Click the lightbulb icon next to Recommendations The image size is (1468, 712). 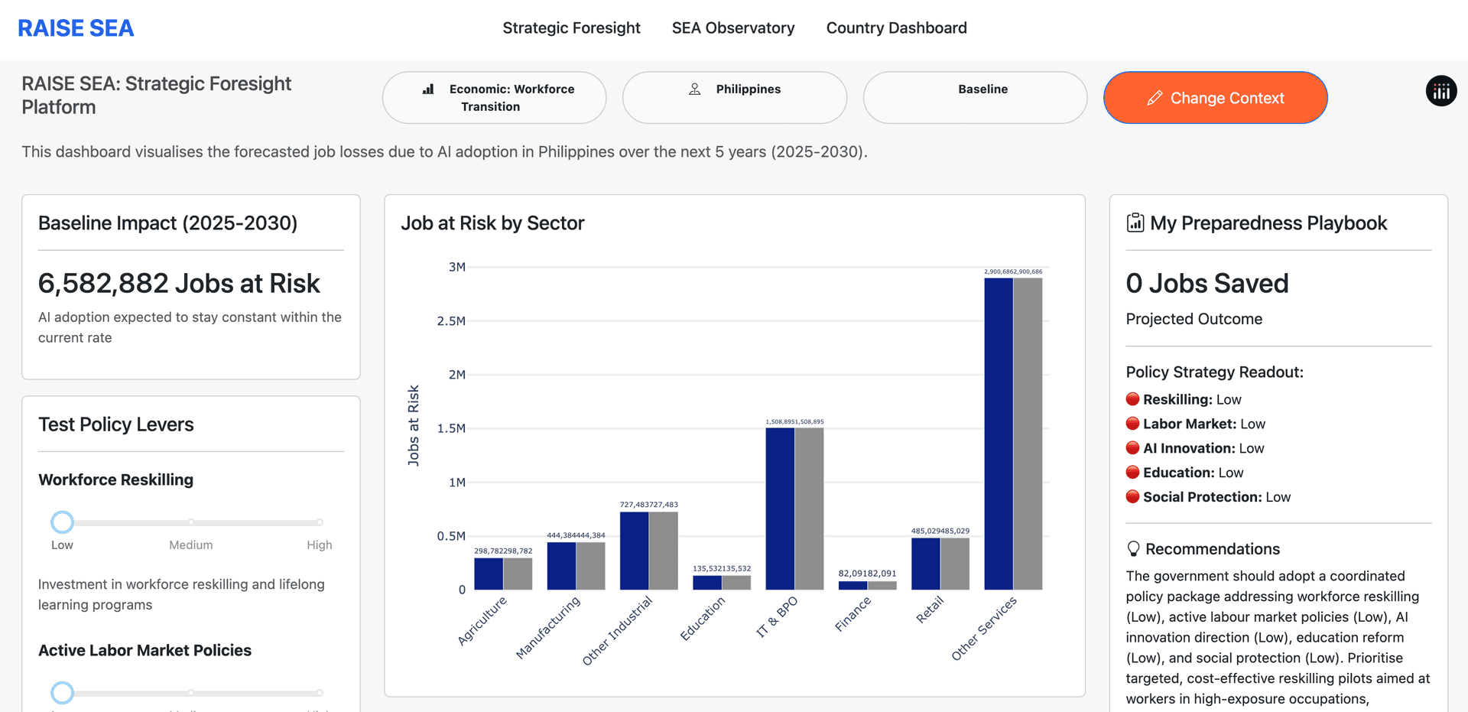(1133, 549)
